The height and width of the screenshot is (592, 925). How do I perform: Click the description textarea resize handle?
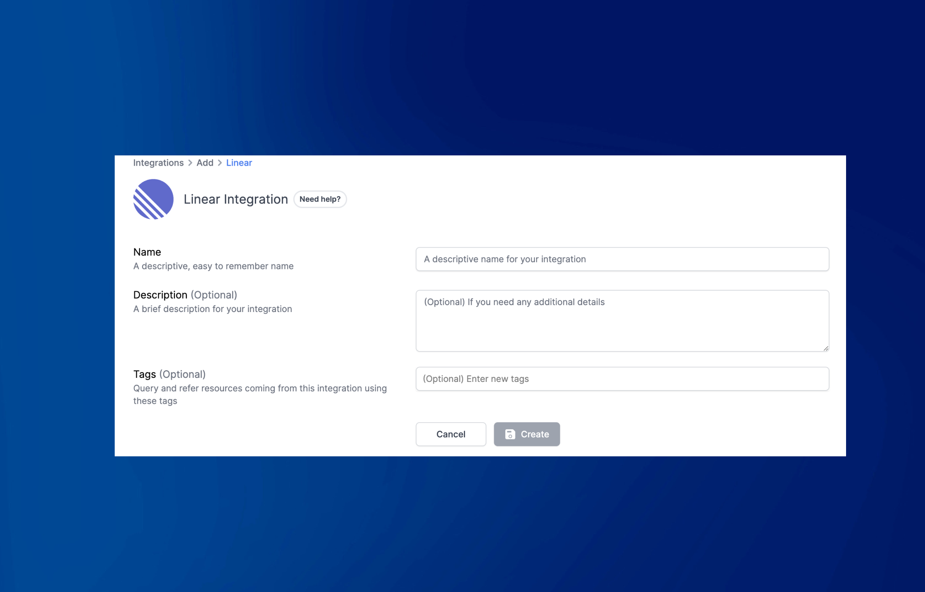coord(826,348)
